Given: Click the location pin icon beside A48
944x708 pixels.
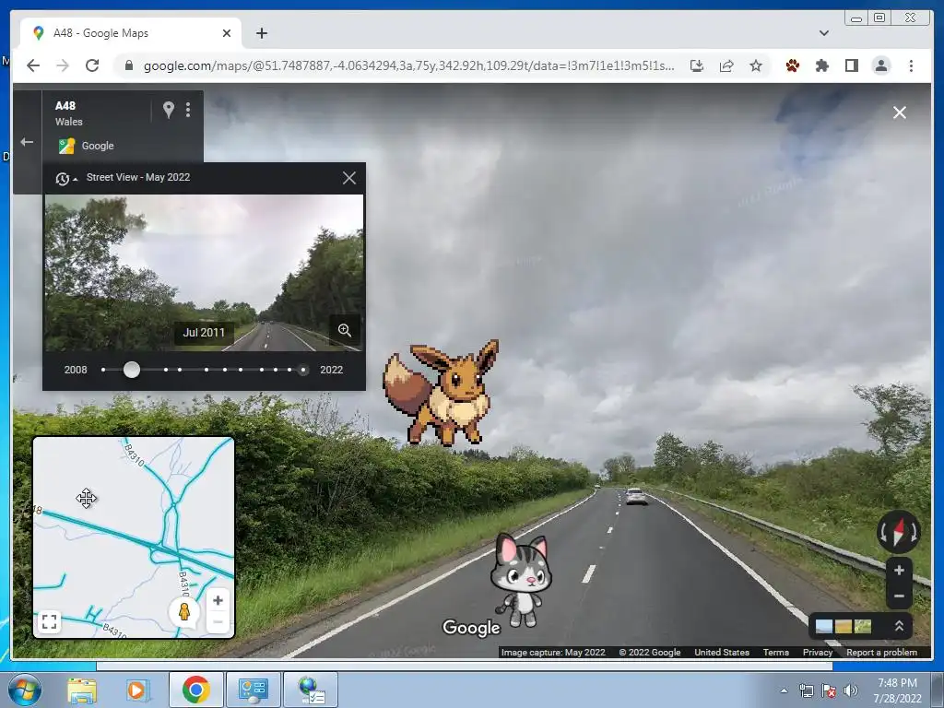Looking at the screenshot, I should tap(169, 110).
